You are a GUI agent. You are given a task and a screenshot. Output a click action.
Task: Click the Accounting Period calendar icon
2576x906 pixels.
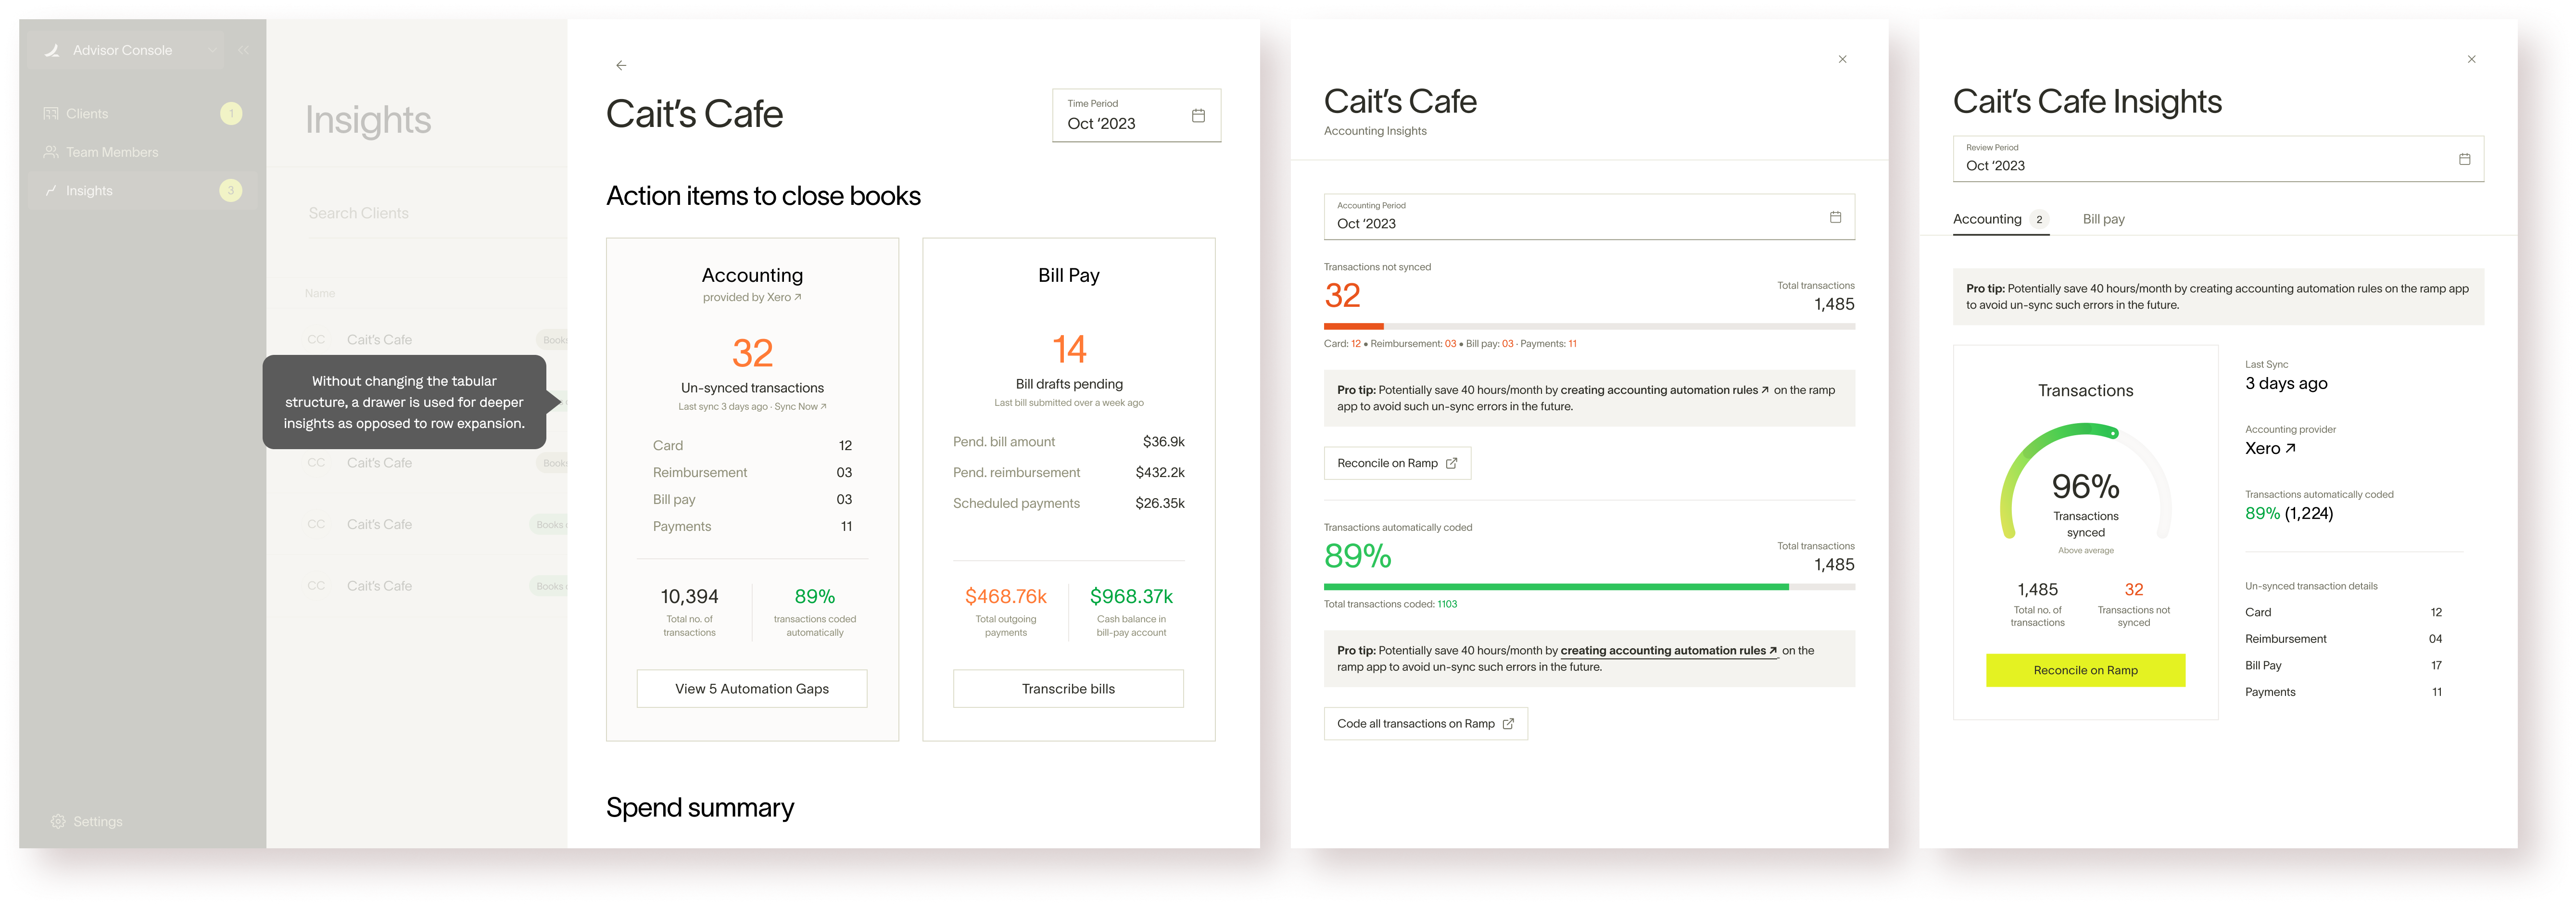click(1835, 217)
